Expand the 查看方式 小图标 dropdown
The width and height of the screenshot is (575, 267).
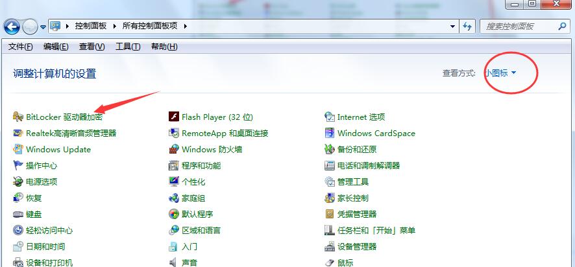point(500,73)
